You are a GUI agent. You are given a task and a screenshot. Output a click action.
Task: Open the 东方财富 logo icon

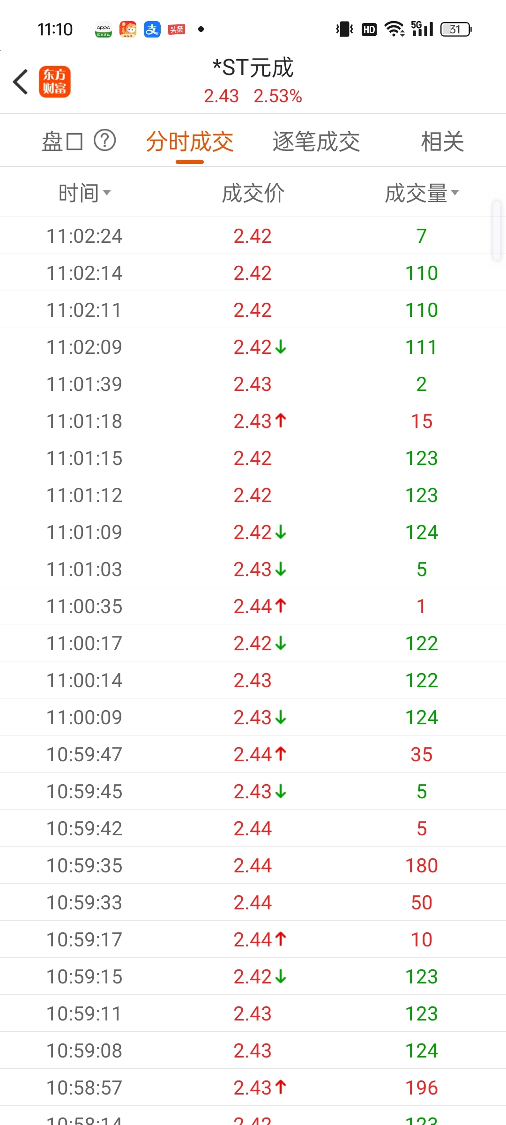click(54, 82)
